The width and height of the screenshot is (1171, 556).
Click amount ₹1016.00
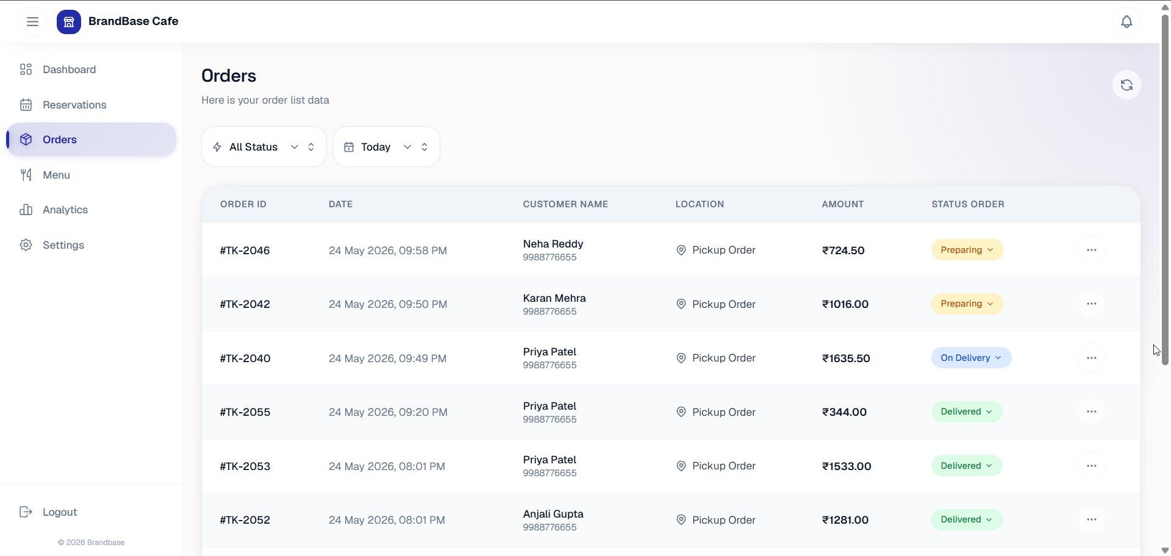click(x=845, y=304)
